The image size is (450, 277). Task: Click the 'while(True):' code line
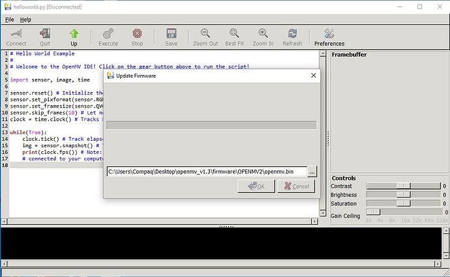(x=28, y=132)
